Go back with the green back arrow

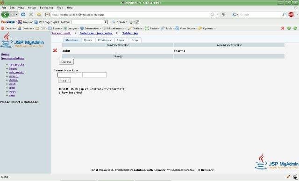[x=5, y=14]
